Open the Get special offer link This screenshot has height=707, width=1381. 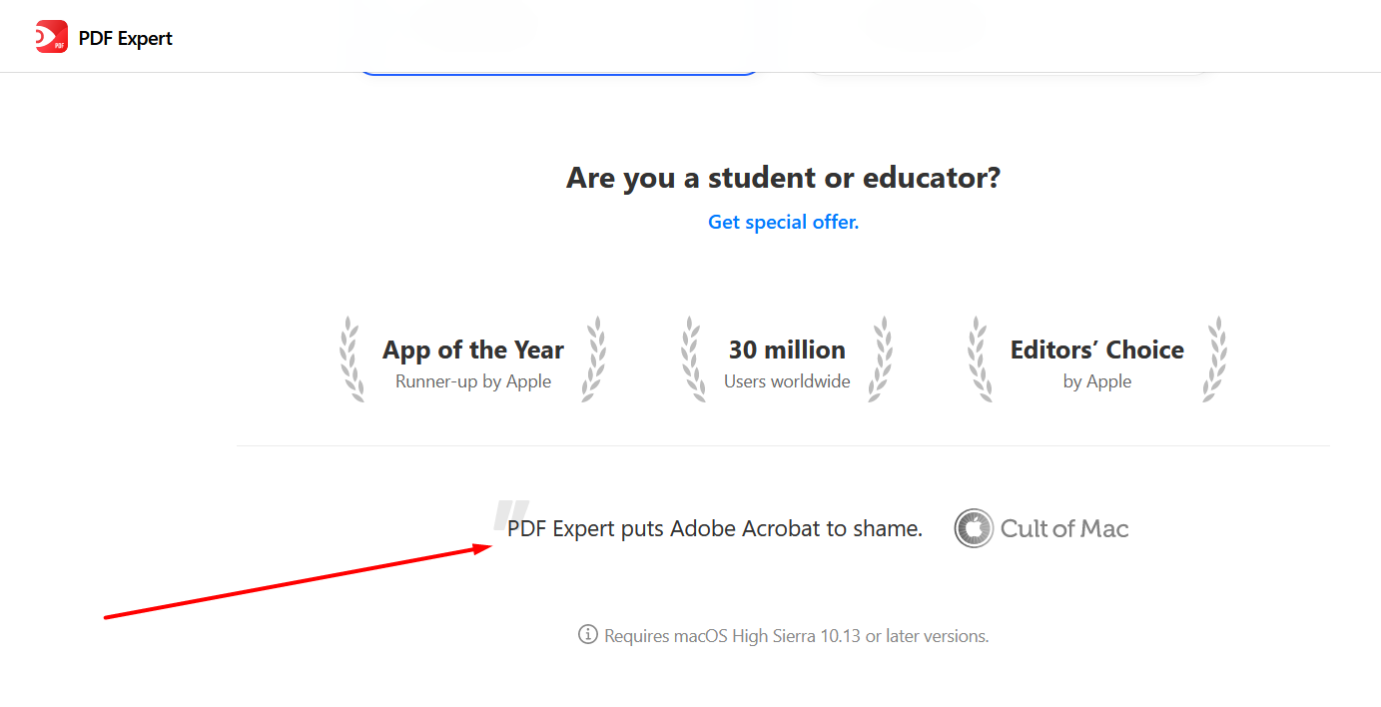tap(784, 222)
